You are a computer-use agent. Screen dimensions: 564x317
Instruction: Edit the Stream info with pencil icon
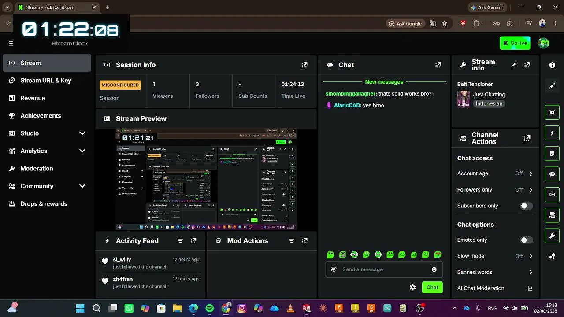(514, 65)
